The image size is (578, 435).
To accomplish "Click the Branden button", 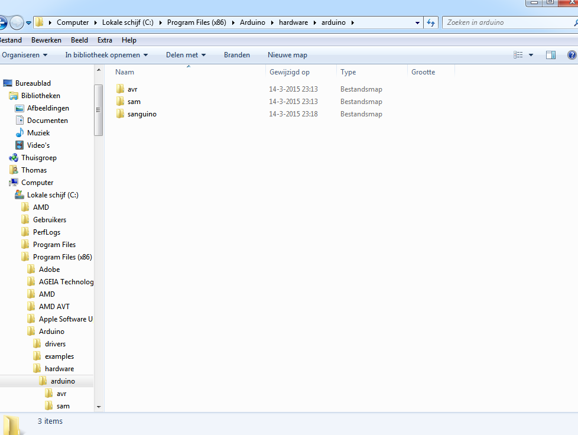I will (236, 55).
